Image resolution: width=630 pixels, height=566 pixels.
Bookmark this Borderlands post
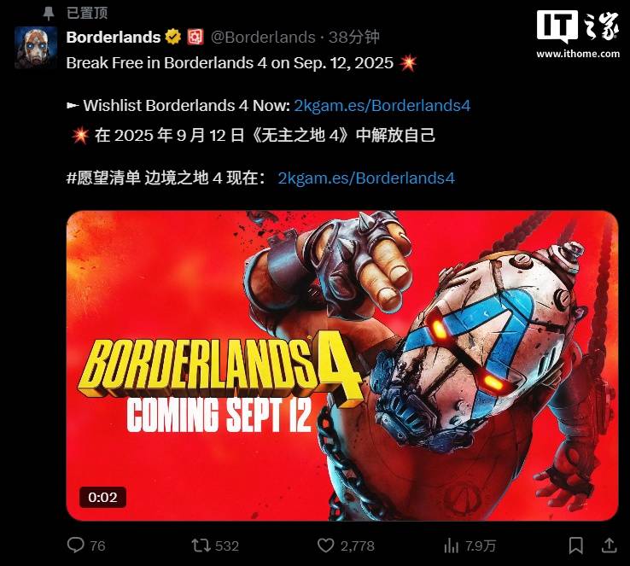pyautogui.click(x=576, y=546)
